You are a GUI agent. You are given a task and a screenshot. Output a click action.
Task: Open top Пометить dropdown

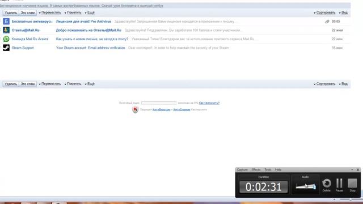73,12
